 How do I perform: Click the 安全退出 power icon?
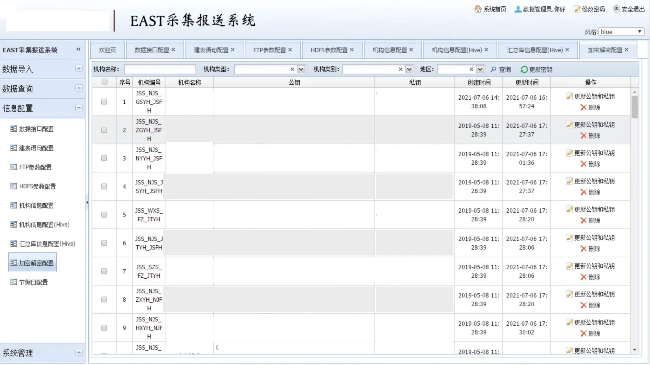point(616,9)
